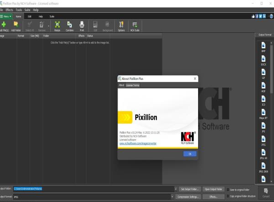Click the Set Output Folder button
Screen dimensions: 274x202
190,189
